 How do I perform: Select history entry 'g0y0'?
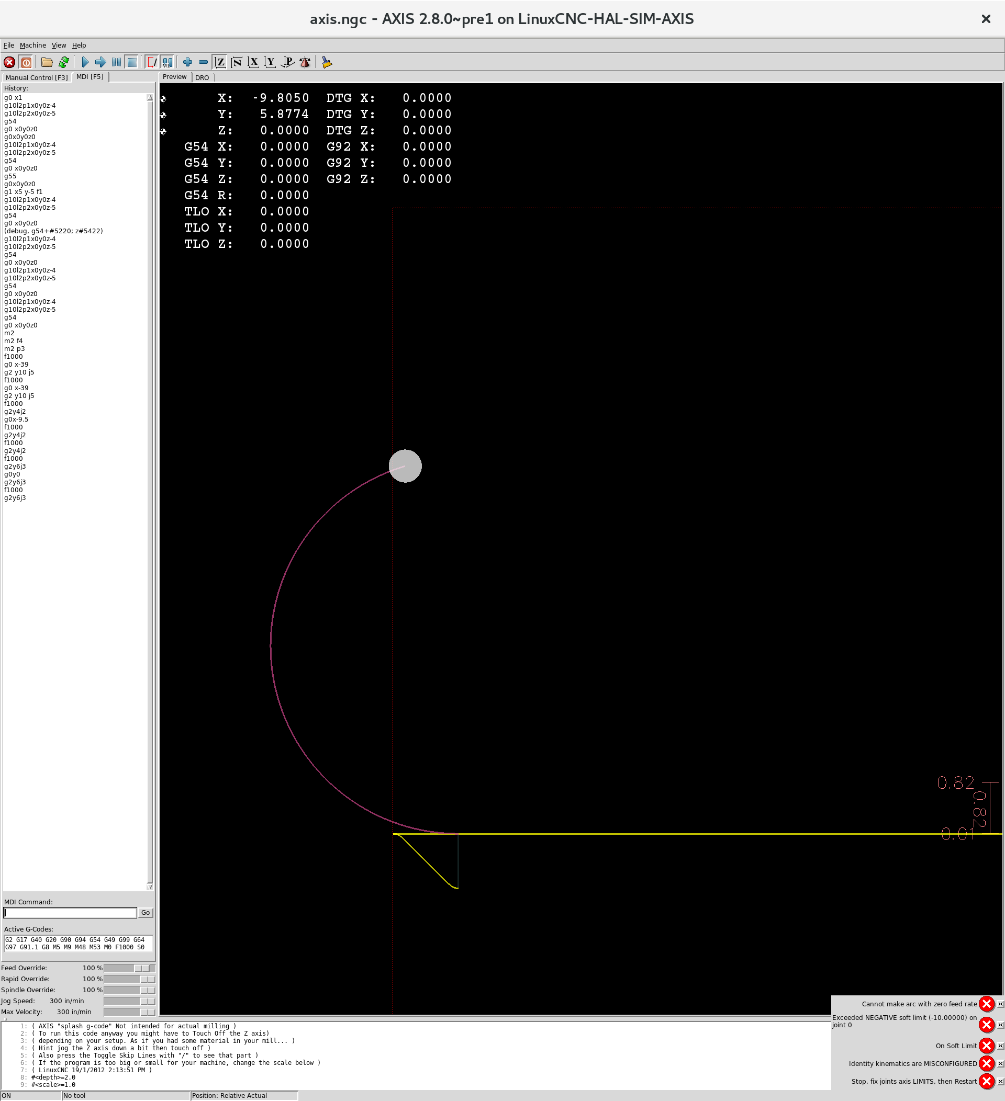(x=12, y=474)
